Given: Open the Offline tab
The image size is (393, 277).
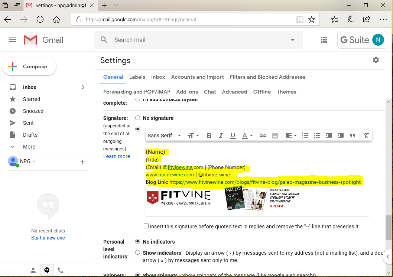Looking at the screenshot, I should click(262, 92).
